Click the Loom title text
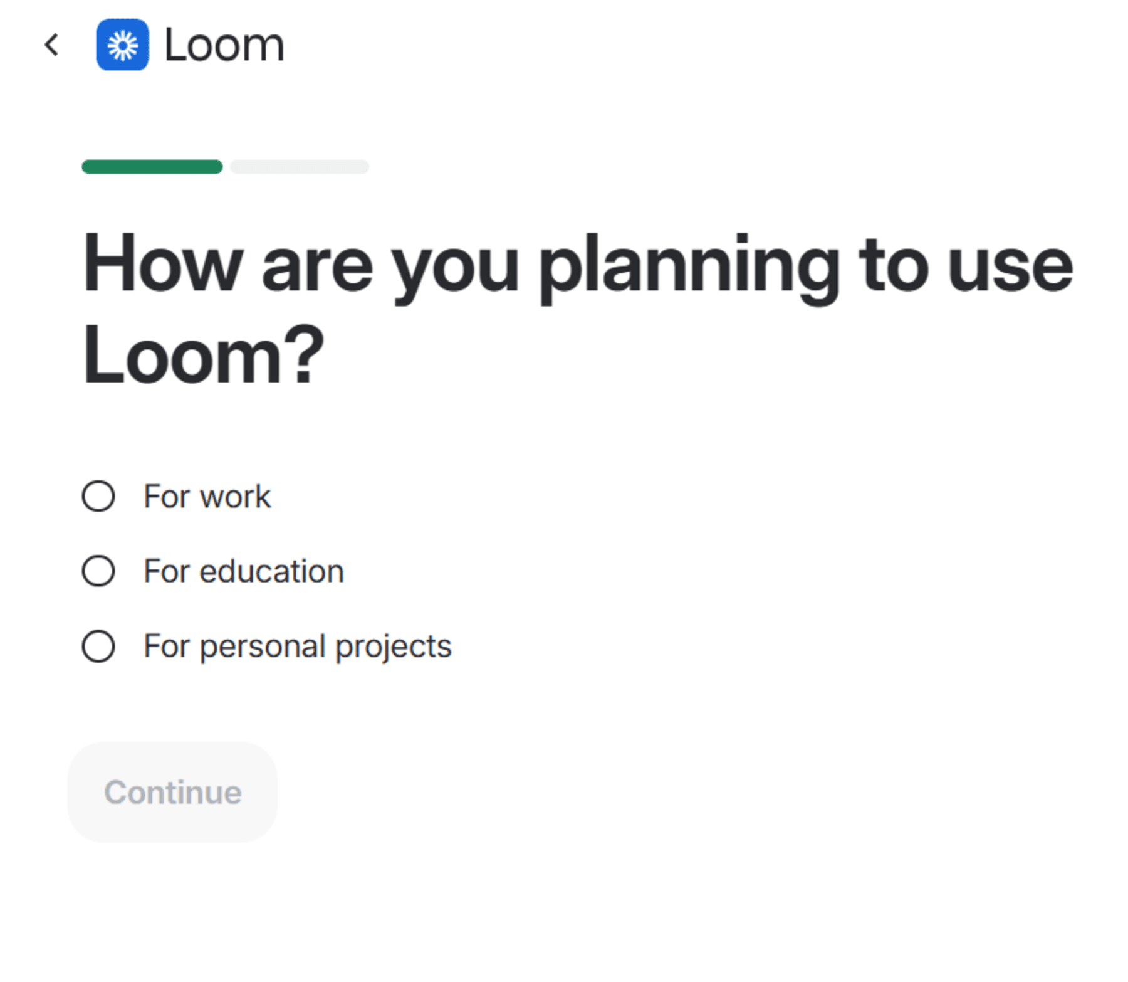The height and width of the screenshot is (982, 1128). pos(224,45)
